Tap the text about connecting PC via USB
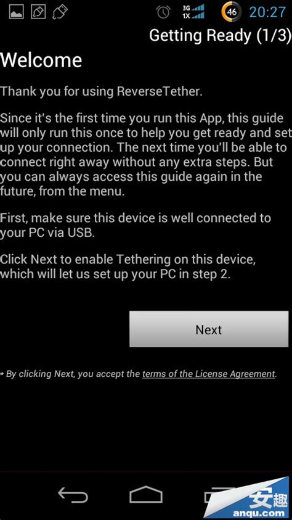This screenshot has width=292, height=520. pos(136,225)
